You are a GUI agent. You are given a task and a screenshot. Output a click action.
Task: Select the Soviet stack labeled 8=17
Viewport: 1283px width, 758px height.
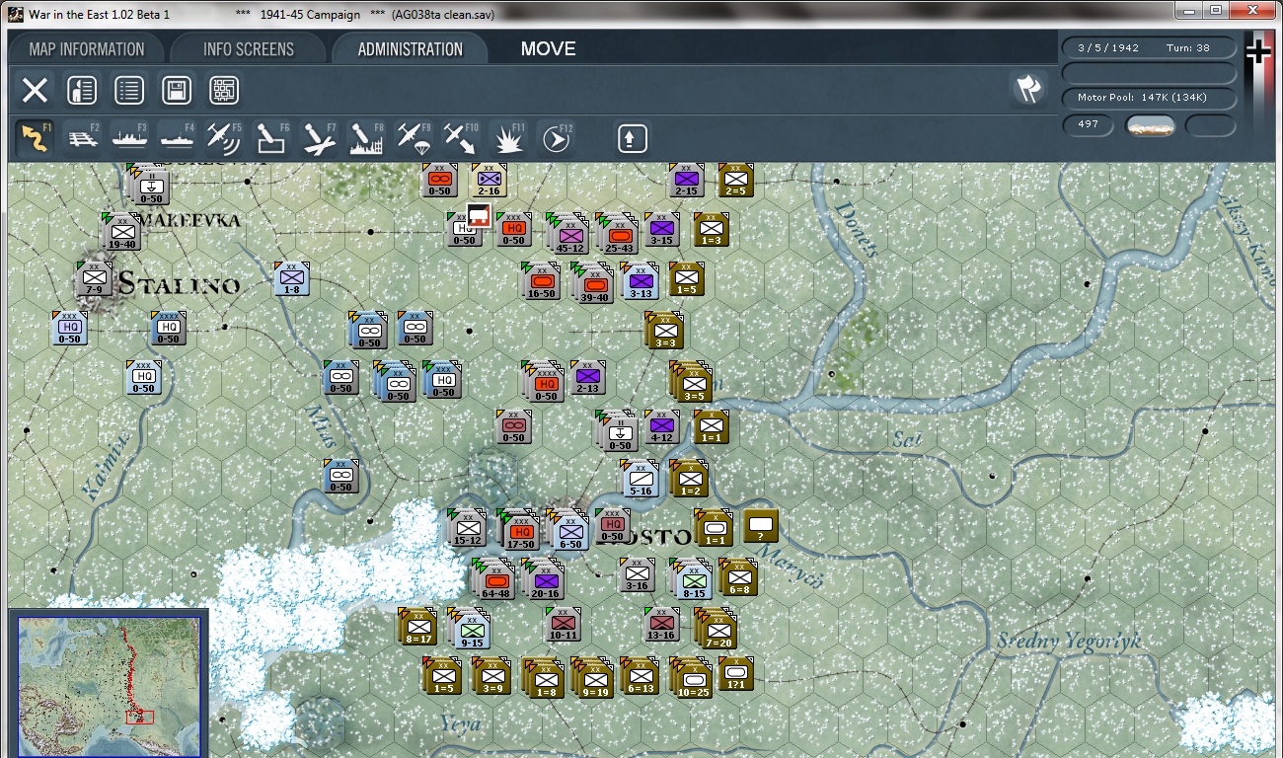pos(418,627)
